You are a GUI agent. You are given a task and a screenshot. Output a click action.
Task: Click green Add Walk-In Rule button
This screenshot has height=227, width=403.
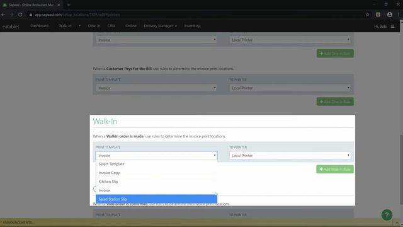[x=335, y=169]
